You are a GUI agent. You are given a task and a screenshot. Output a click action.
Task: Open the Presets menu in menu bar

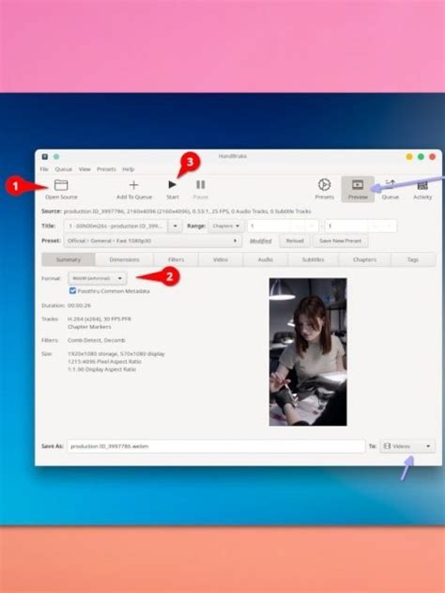[106, 169]
